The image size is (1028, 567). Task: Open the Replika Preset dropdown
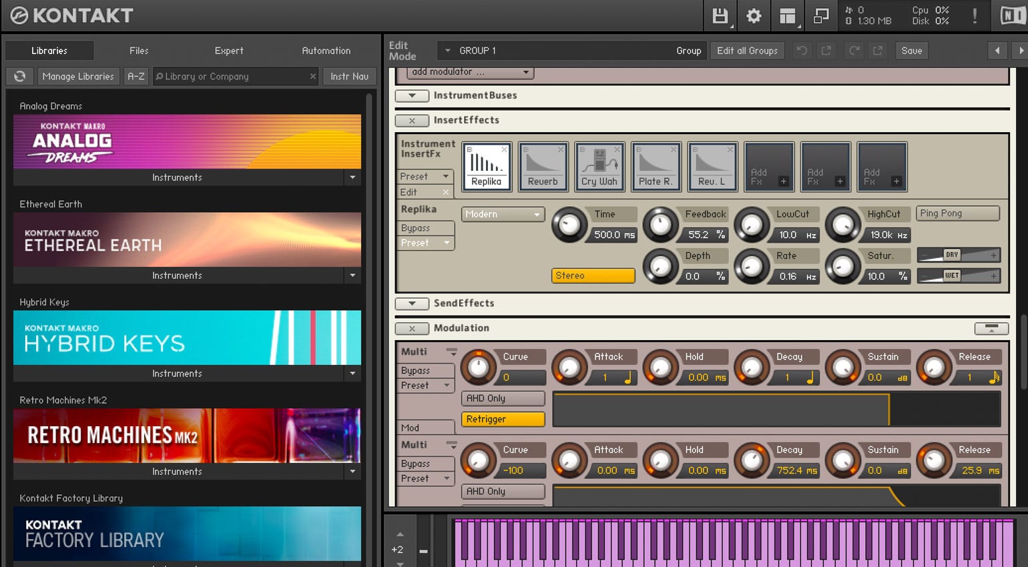tap(426, 243)
